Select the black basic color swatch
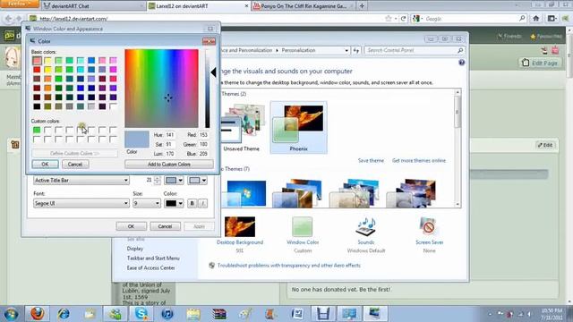The image size is (573, 322). point(37,106)
